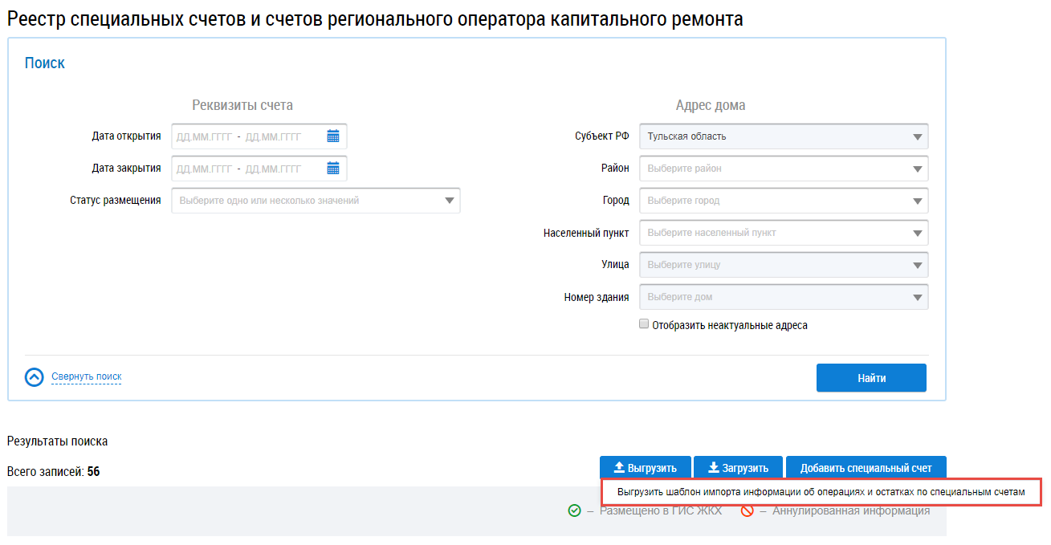
Task: Click the Адрес дома heading
Action: coord(711,105)
